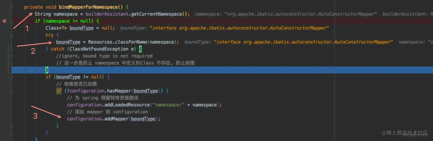Click the inline debug value 'namespace: "org.apache.ibatis..."' on first line
This screenshot has width=433, height=141.
pos(286,14)
